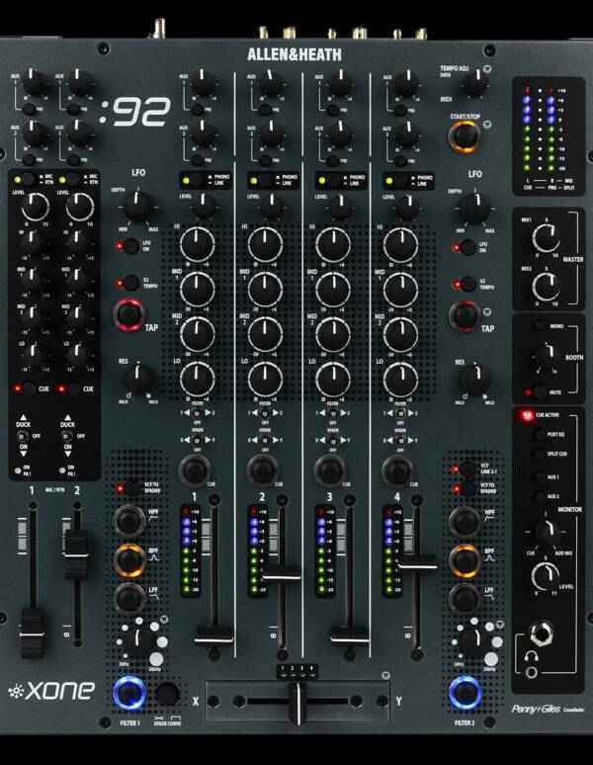Hit the orange START/STOP button
This screenshot has width=593, height=765.
pos(465,136)
